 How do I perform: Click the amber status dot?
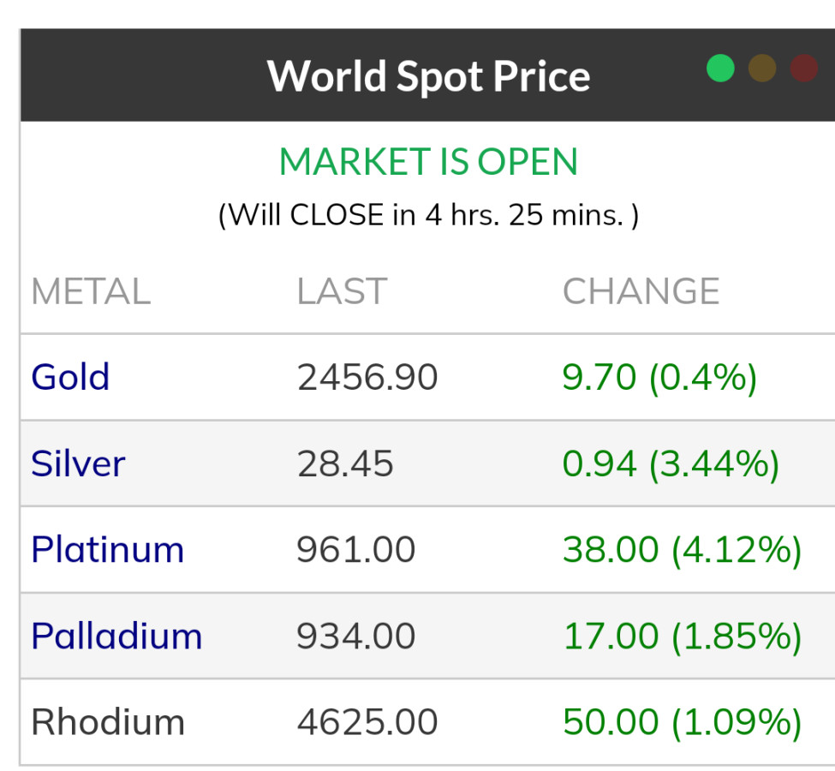pos(762,69)
